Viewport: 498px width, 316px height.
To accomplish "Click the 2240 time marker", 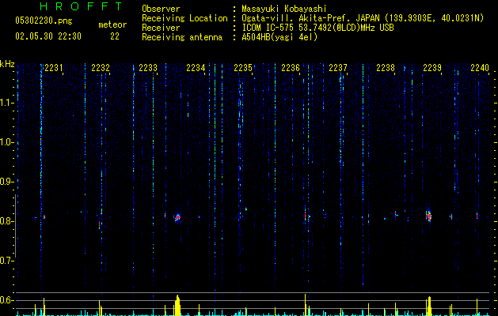I will [x=480, y=68].
